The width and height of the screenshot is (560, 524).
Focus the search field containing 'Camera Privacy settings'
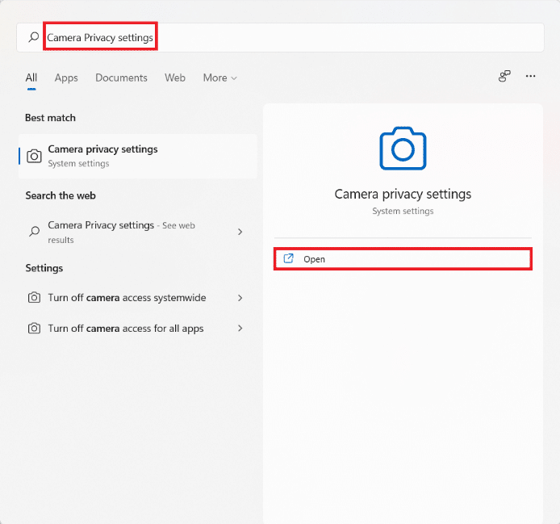pyautogui.click(x=323, y=37)
